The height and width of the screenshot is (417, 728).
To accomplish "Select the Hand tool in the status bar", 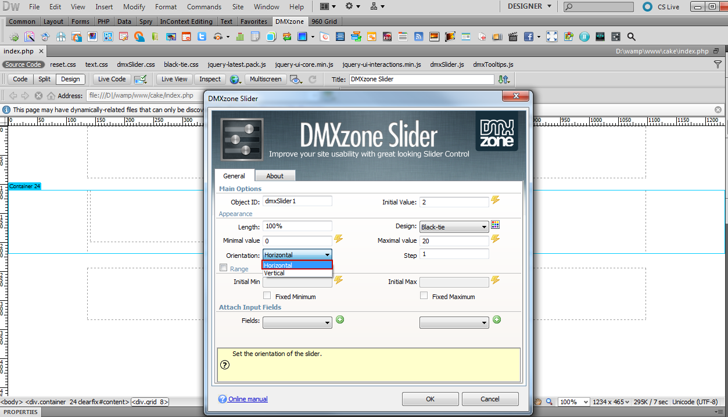I will [x=538, y=402].
